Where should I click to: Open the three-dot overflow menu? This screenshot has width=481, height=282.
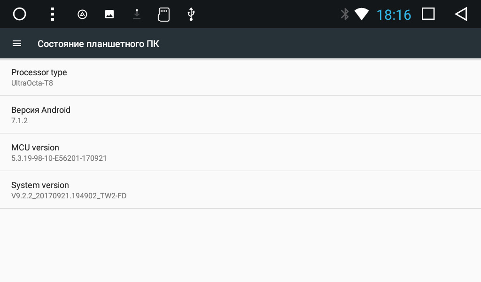(53, 14)
